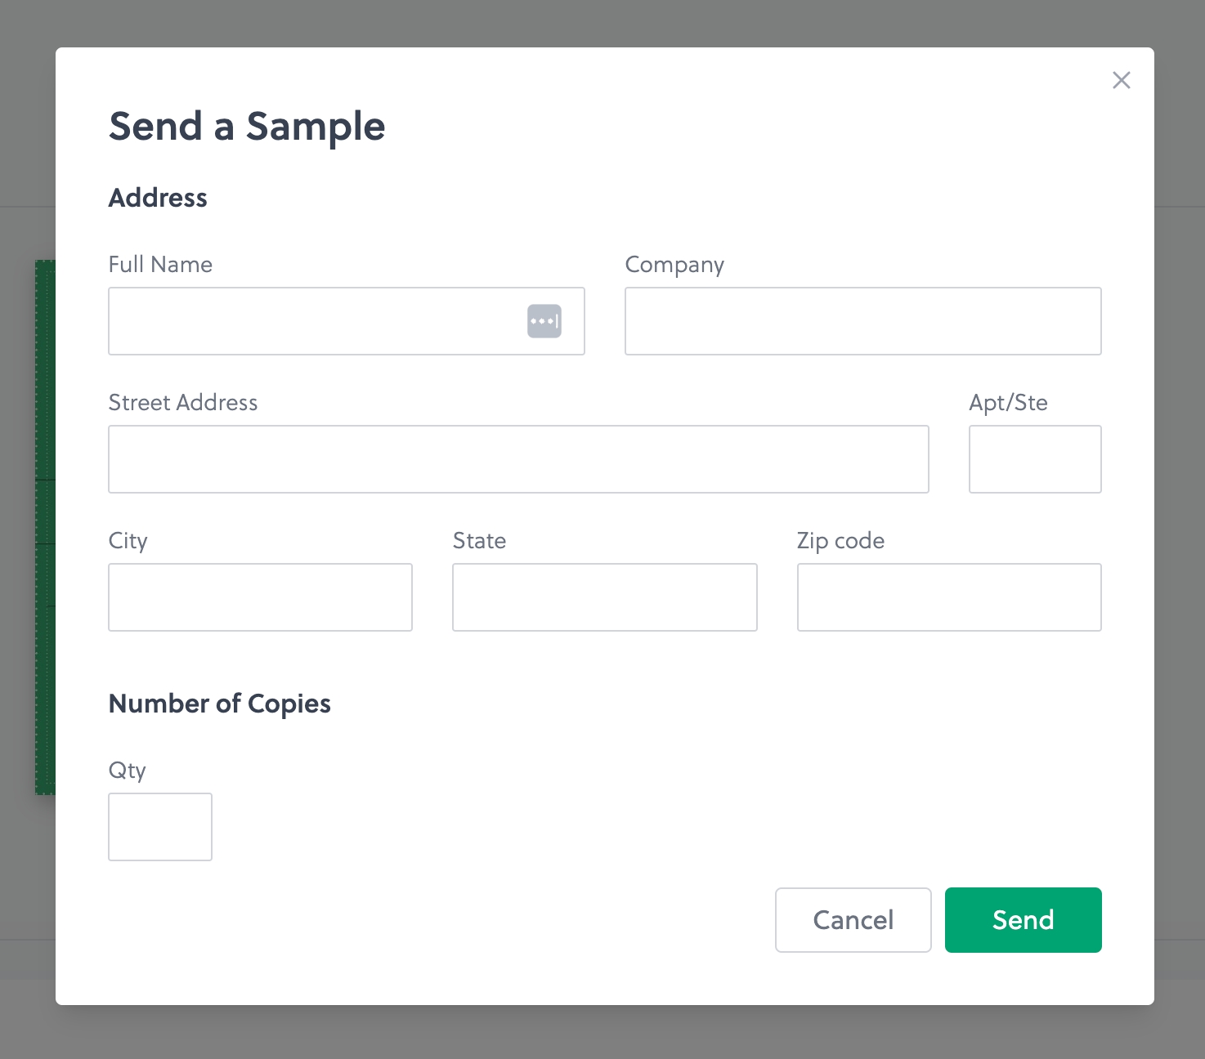Click the Apt/Ste input box
The width and height of the screenshot is (1205, 1059).
click(x=1035, y=459)
